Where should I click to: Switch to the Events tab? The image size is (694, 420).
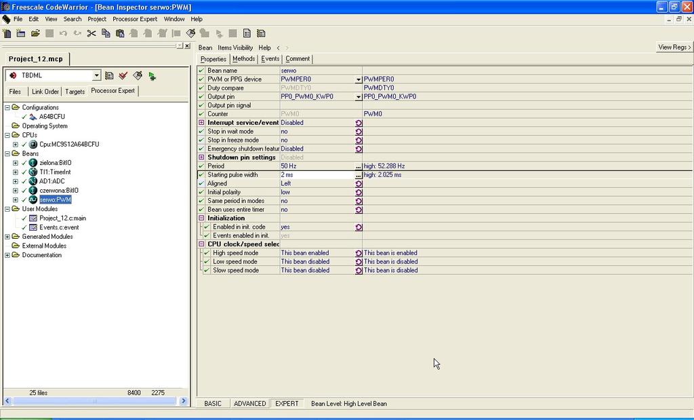pyautogui.click(x=270, y=59)
